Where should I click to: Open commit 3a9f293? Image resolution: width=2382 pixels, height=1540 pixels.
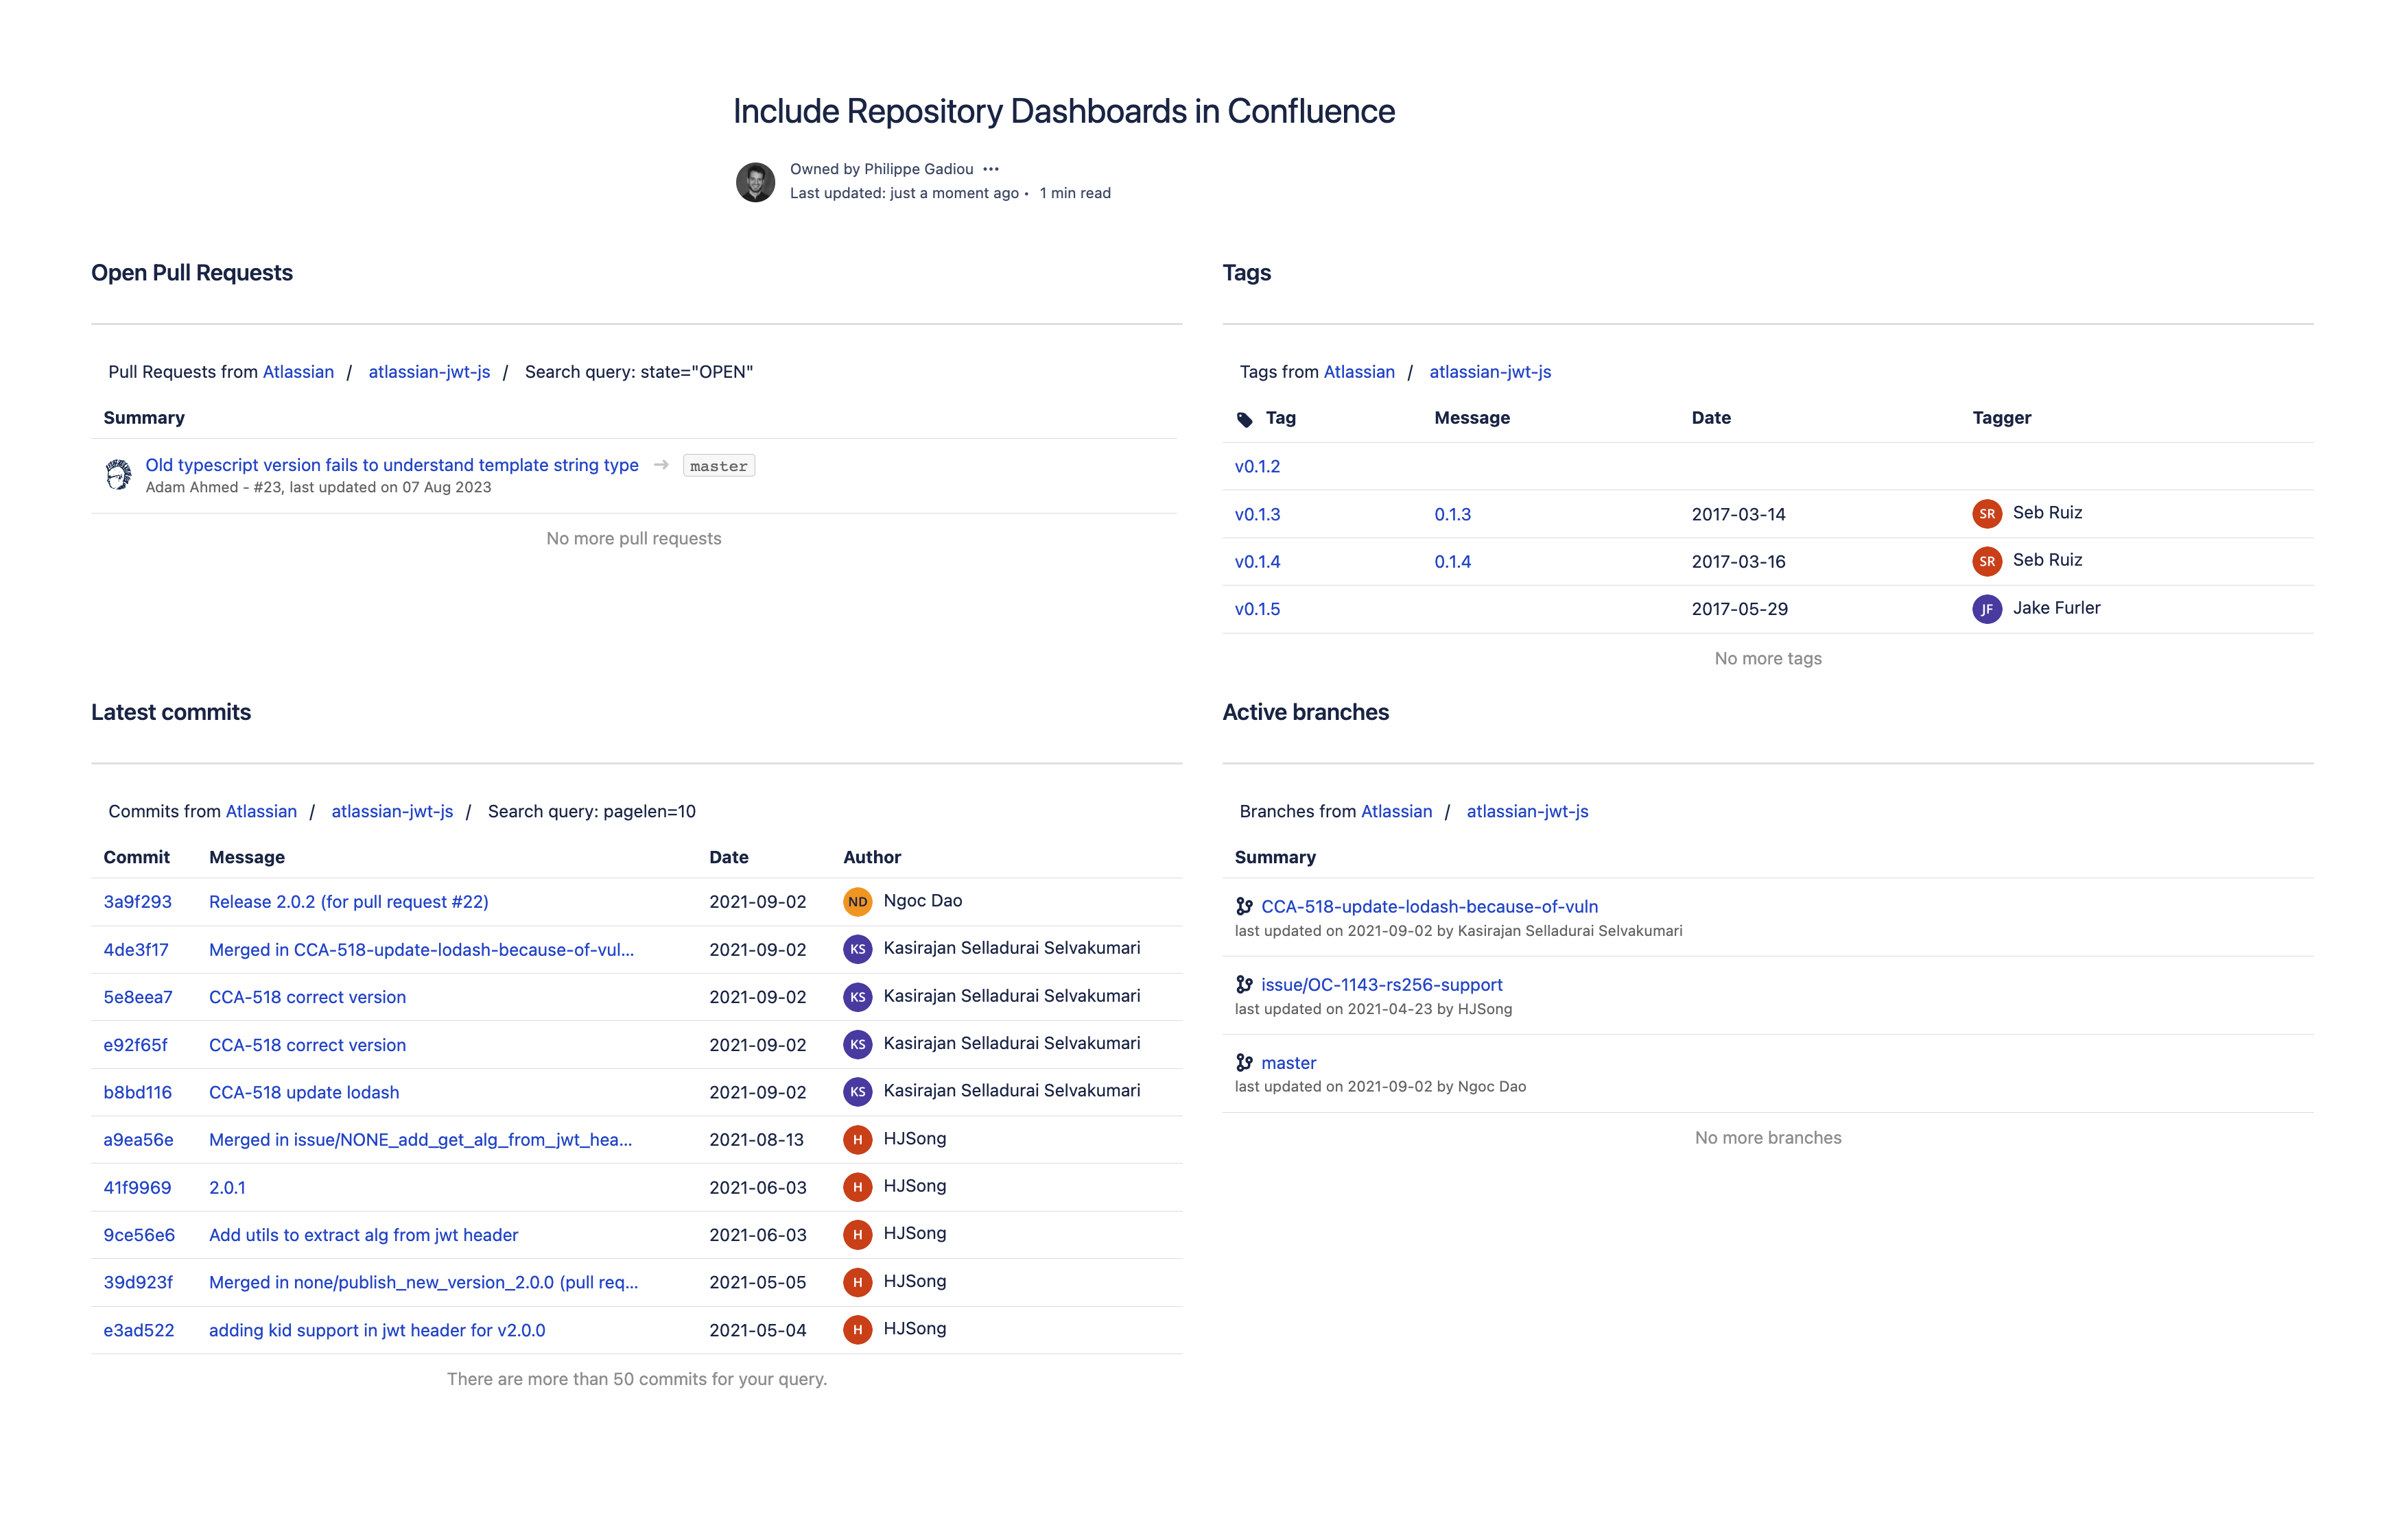pos(137,901)
